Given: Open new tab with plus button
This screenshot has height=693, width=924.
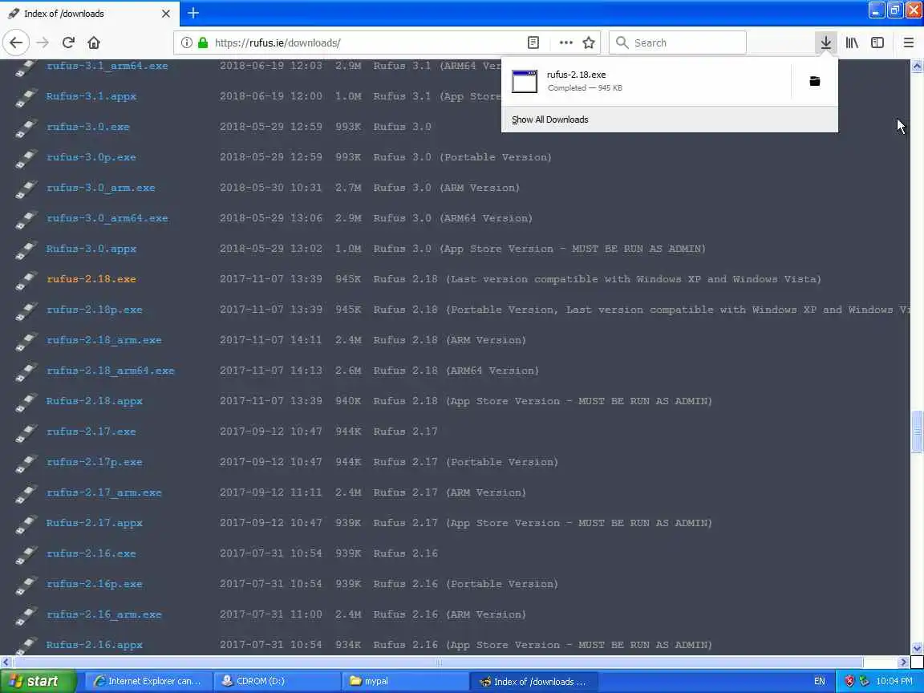Looking at the screenshot, I should (193, 13).
